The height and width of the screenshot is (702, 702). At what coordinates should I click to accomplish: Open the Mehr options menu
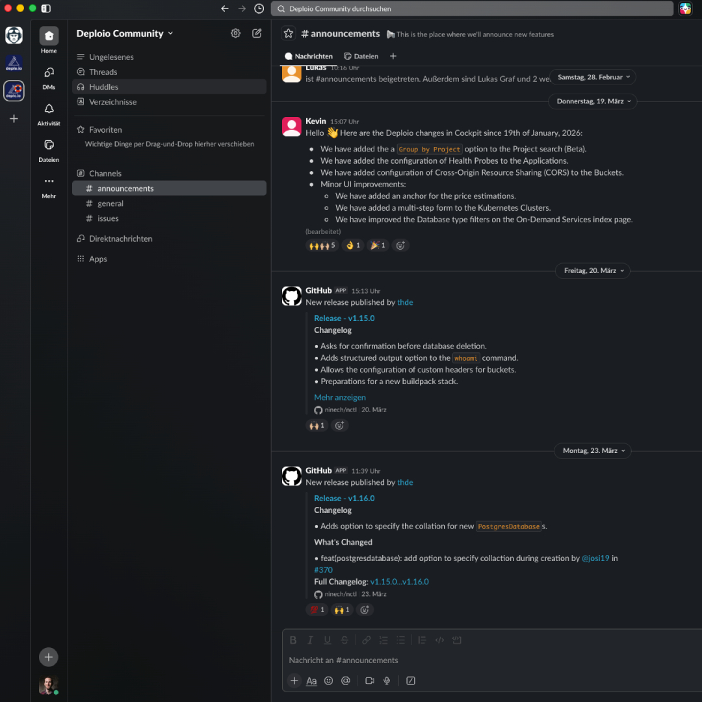(49, 187)
